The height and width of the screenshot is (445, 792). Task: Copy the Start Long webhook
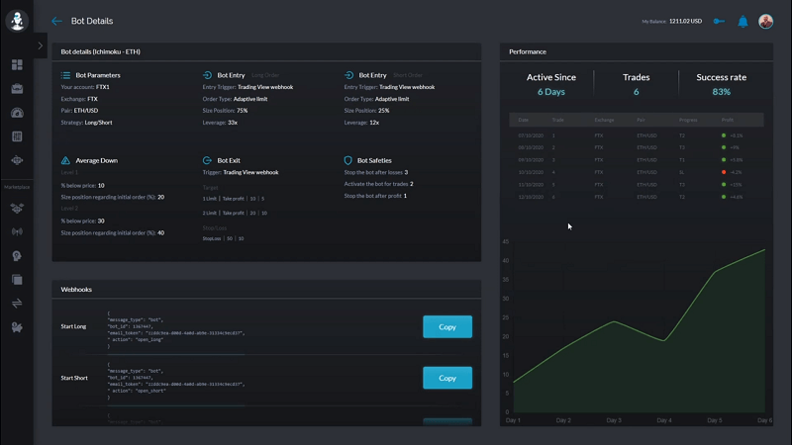tap(447, 327)
